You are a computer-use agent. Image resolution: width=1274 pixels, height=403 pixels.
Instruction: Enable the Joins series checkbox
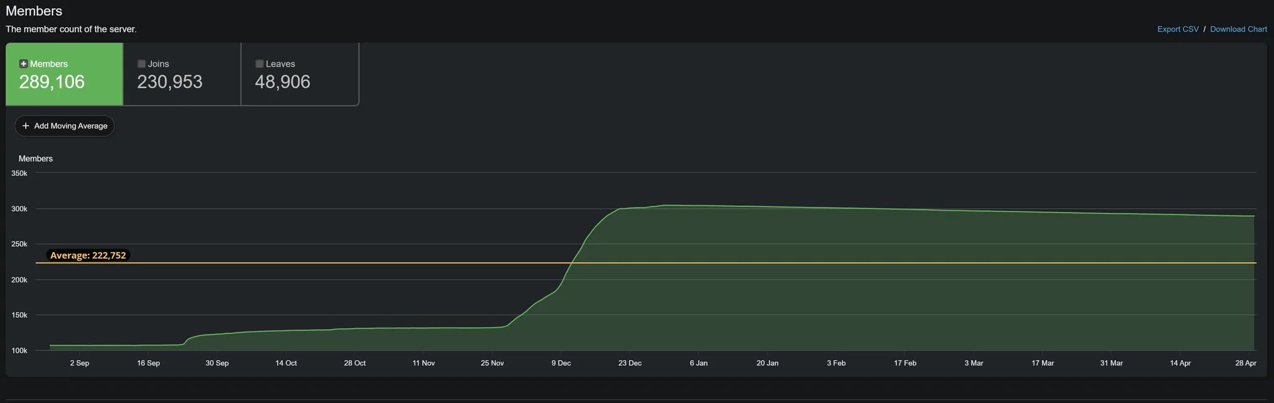141,63
